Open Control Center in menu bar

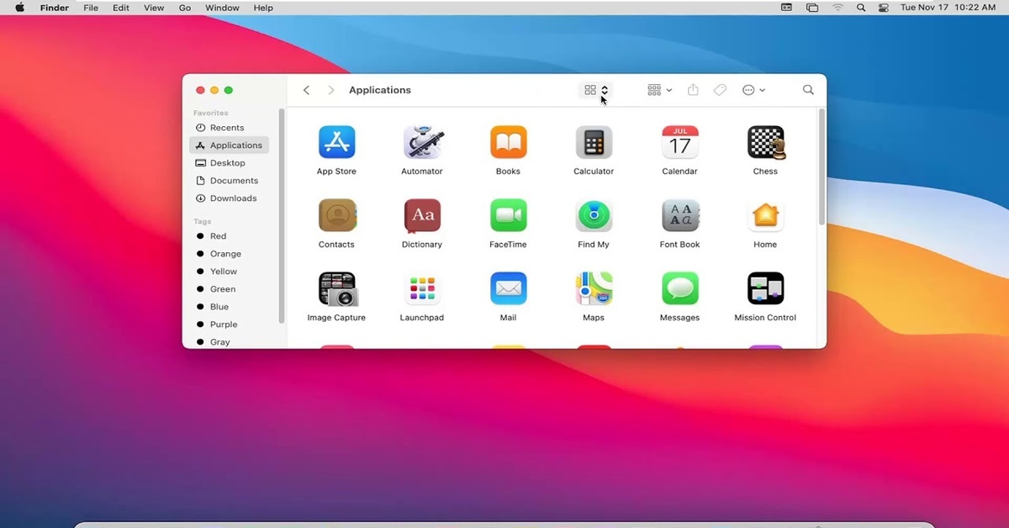(x=883, y=8)
